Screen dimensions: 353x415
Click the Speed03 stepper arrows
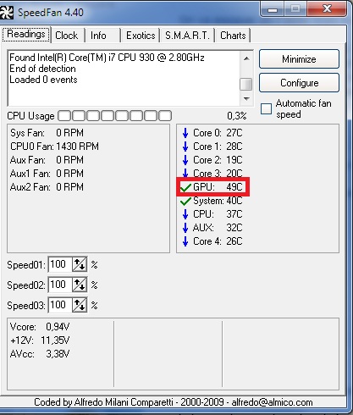click(80, 305)
